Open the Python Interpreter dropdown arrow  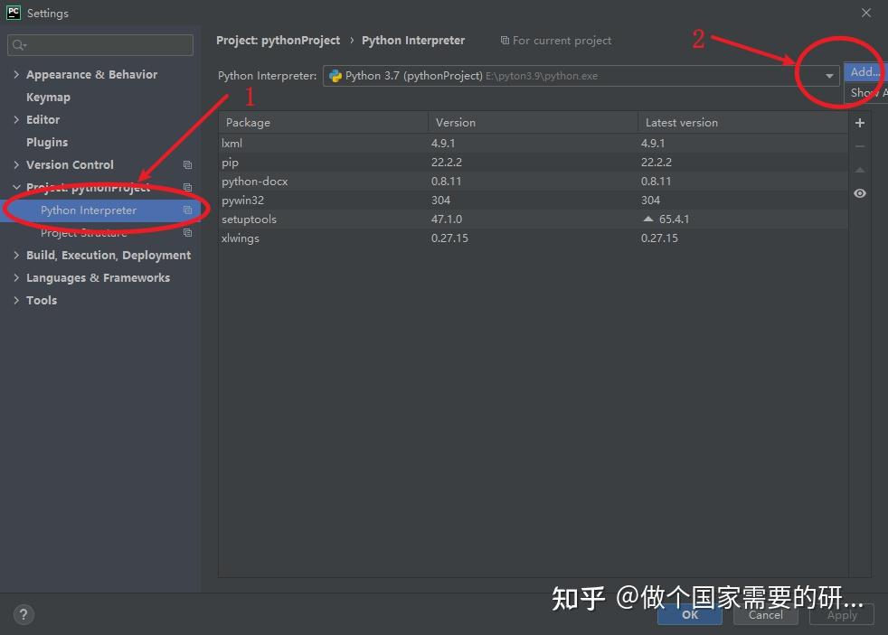pos(829,76)
